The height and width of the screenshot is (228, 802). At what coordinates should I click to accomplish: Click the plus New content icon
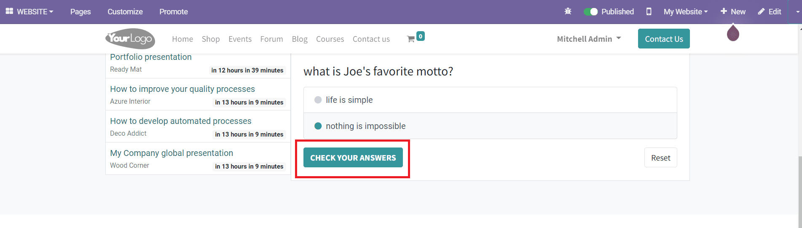pos(724,11)
